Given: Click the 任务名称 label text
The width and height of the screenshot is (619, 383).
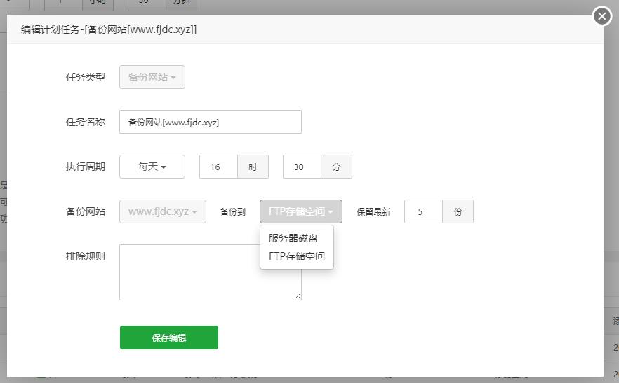Looking at the screenshot, I should [x=86, y=122].
